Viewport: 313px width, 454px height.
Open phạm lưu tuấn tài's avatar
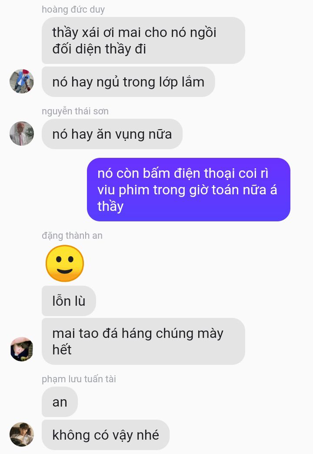(x=22, y=434)
